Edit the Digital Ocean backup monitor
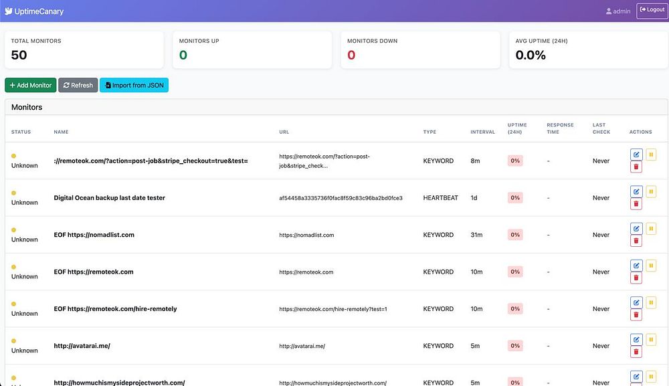This screenshot has width=669, height=386. pos(636,191)
